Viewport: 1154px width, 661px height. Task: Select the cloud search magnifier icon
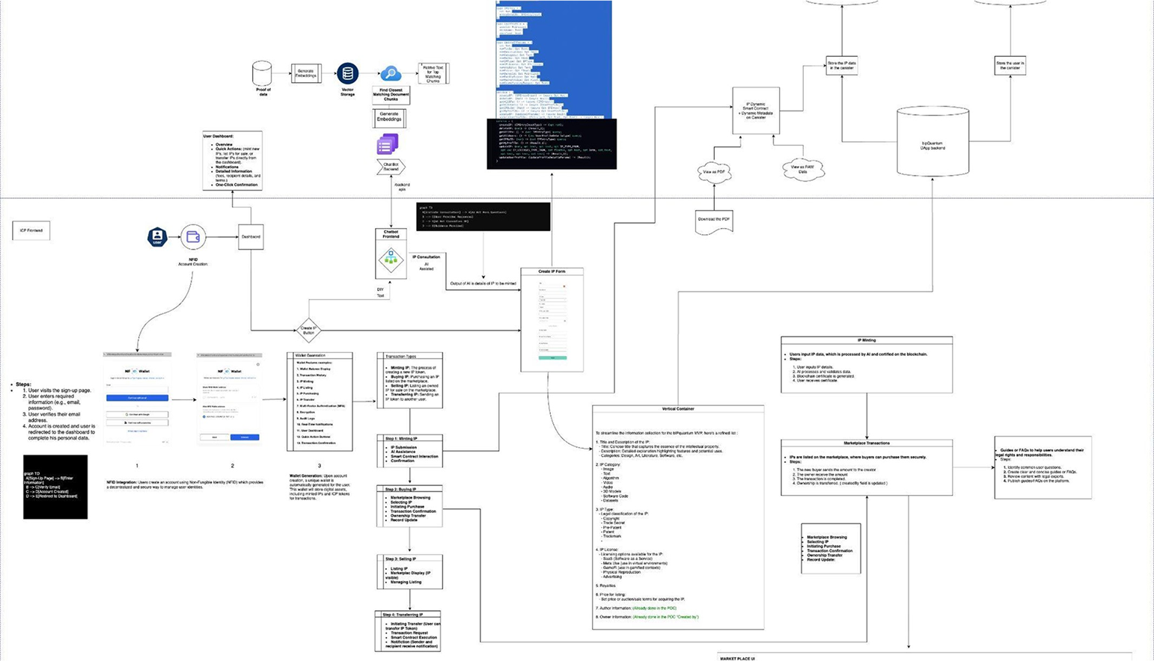(390, 74)
